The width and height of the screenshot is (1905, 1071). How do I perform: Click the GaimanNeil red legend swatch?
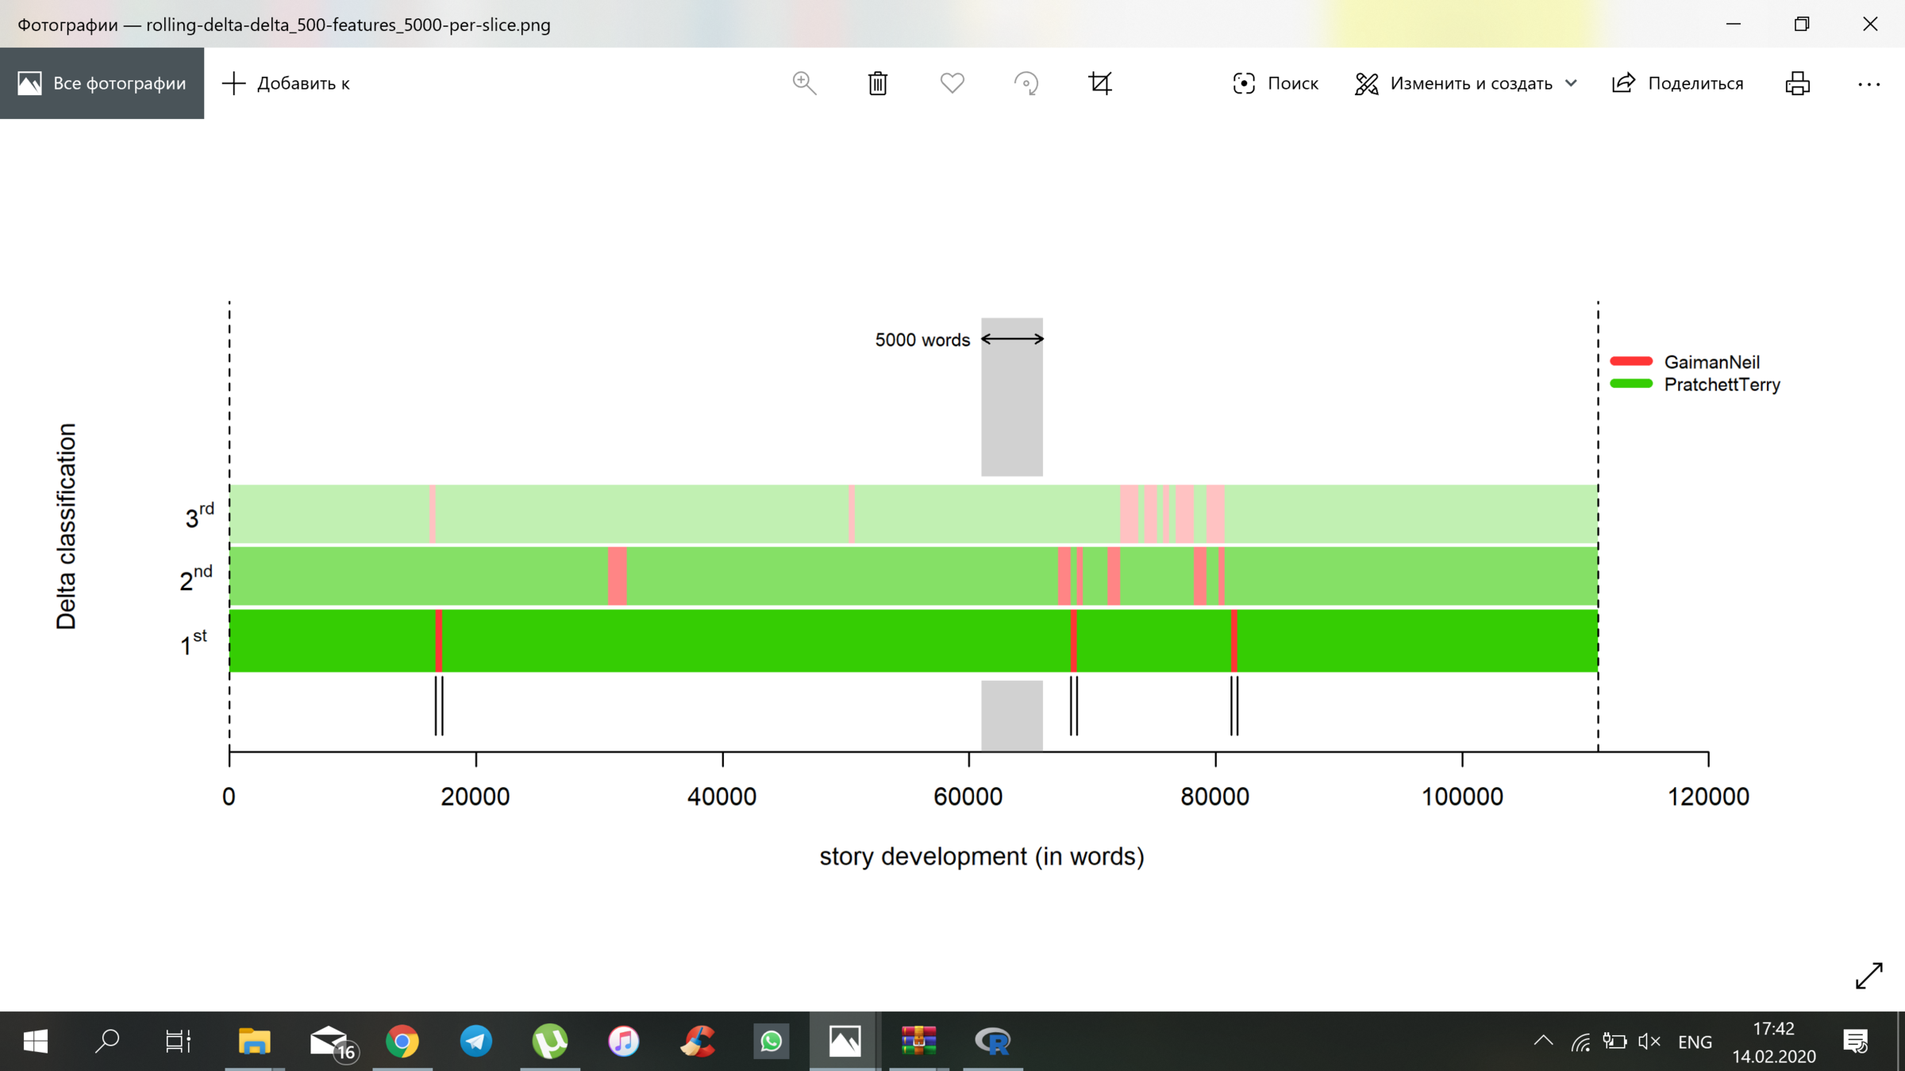(x=1630, y=362)
